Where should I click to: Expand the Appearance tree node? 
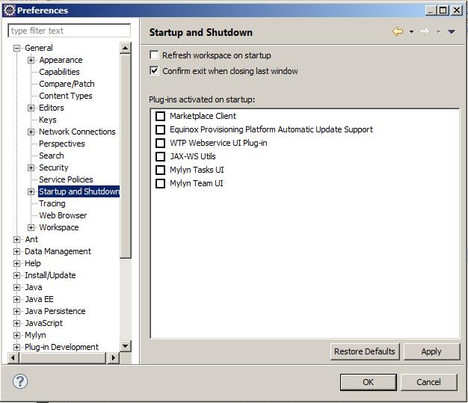click(x=31, y=60)
